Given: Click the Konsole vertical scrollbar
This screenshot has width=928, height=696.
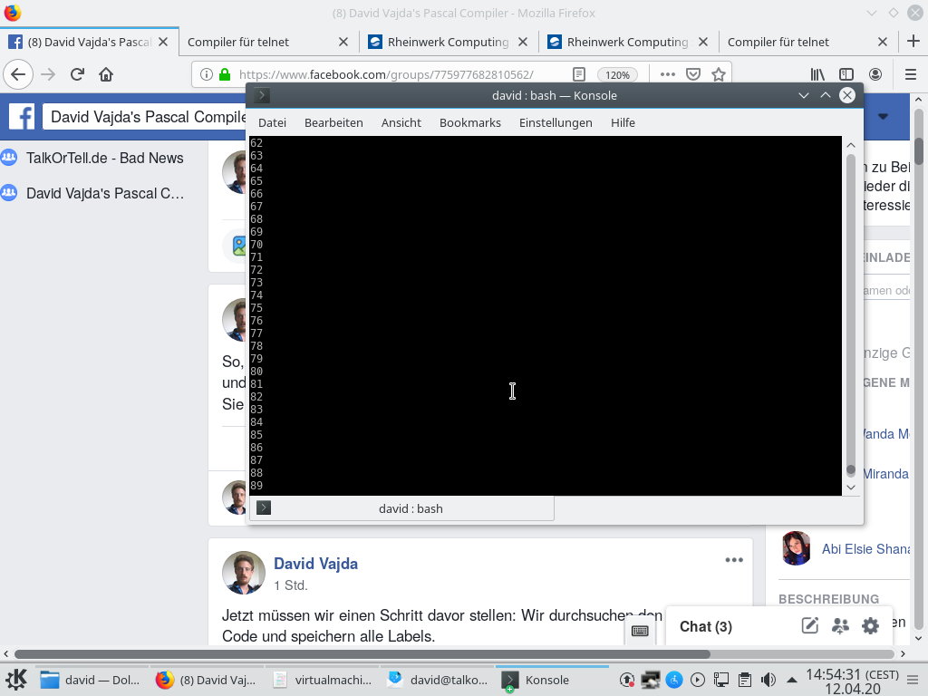Looking at the screenshot, I should (x=850, y=308).
